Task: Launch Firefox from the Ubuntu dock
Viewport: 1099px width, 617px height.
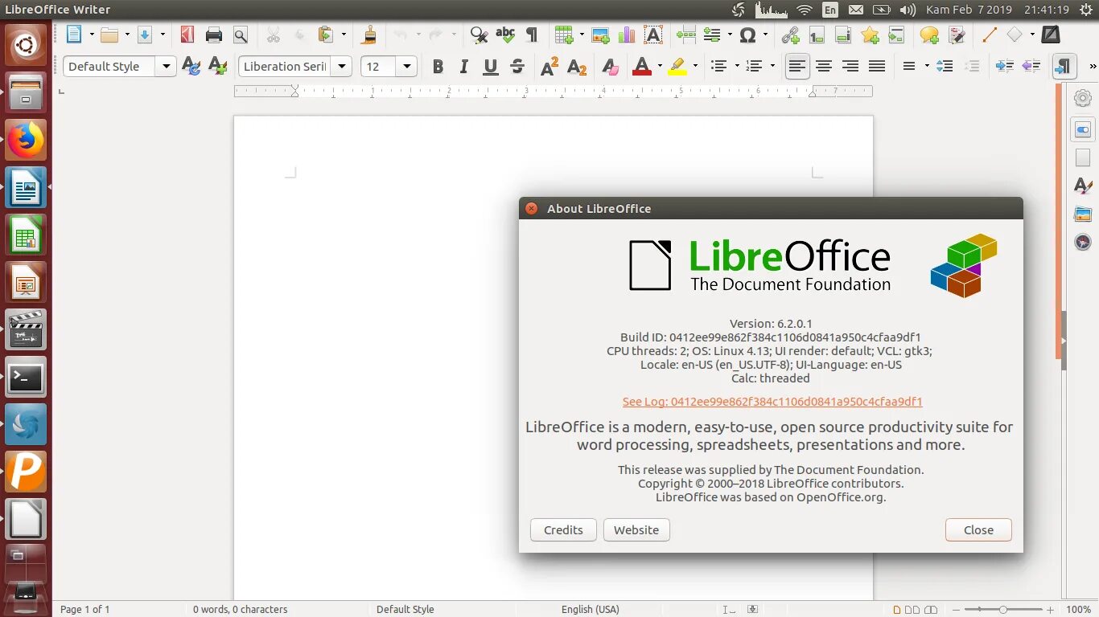Action: coord(26,141)
